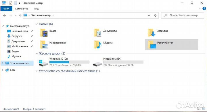Open recent locations dropdown near navigation arrows
The height and width of the screenshot is (112, 207).
(16, 15)
